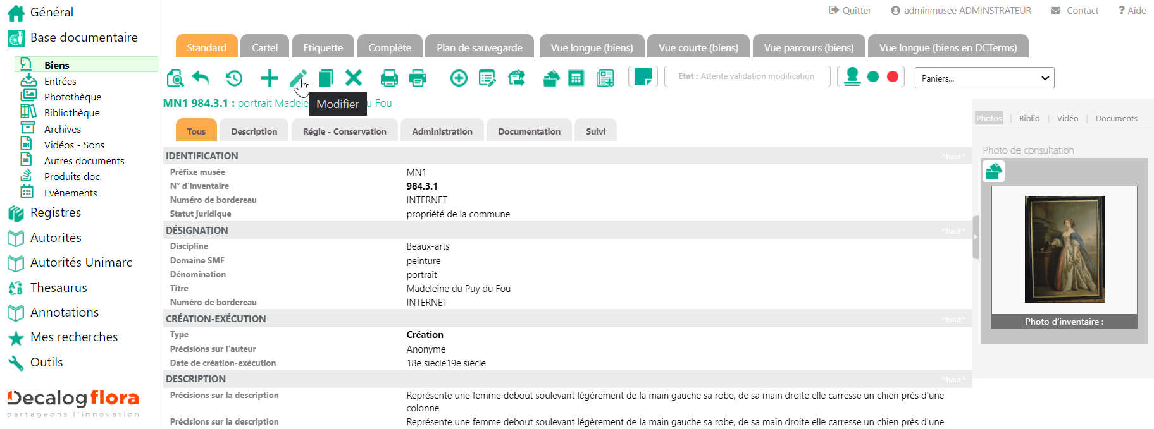This screenshot has height=429, width=1154.
Task: Click the X delete icon in toolbar
Action: click(x=354, y=78)
